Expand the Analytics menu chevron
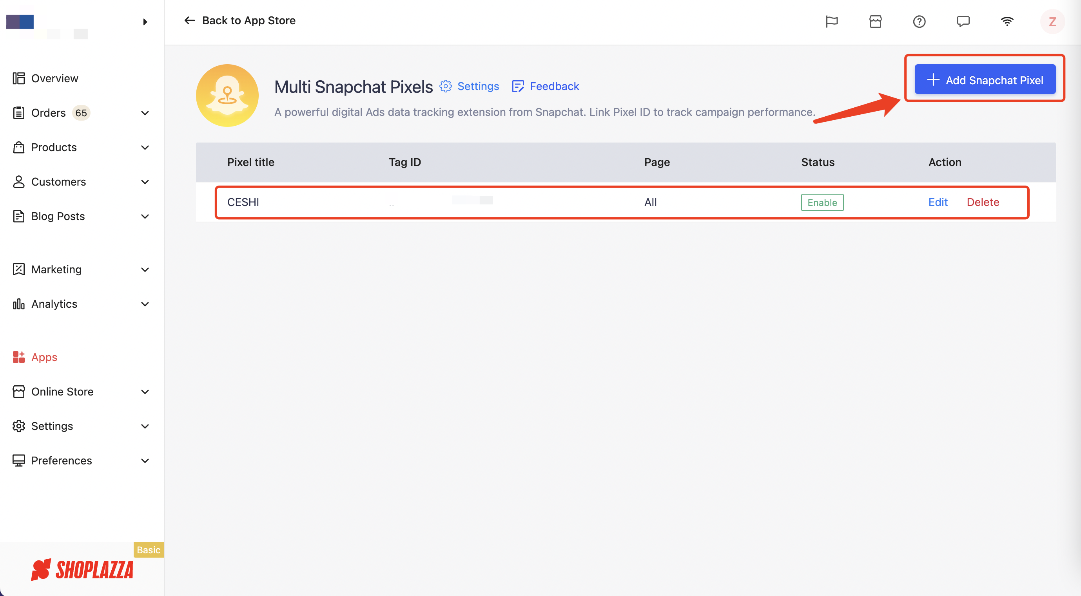The image size is (1081, 596). click(145, 304)
